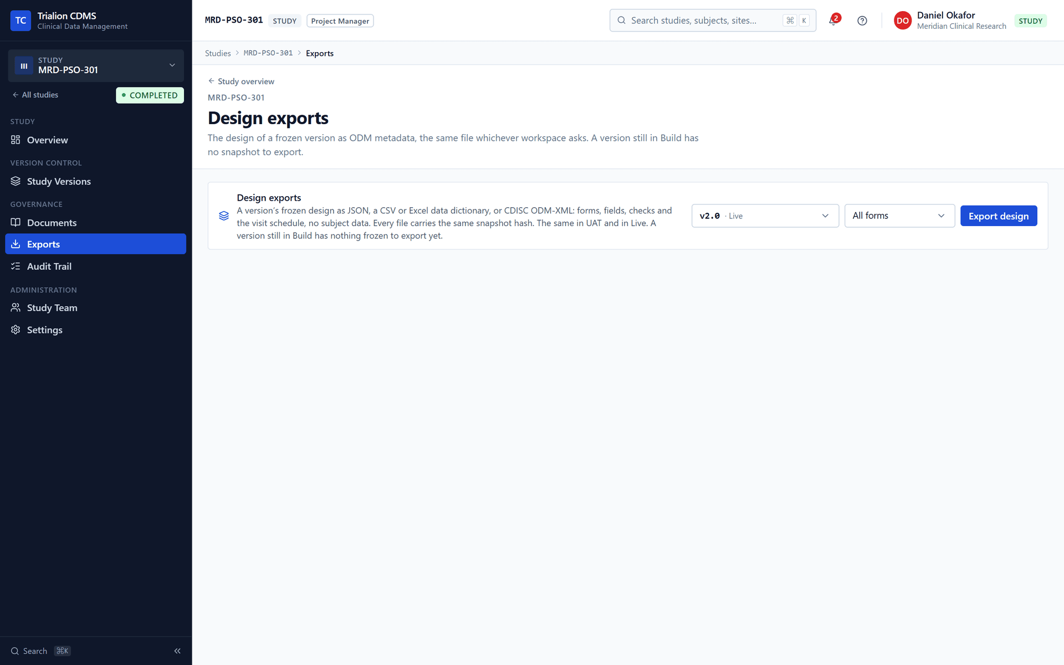The image size is (1064, 665).
Task: Open the help question mark icon
Action: [x=862, y=21]
